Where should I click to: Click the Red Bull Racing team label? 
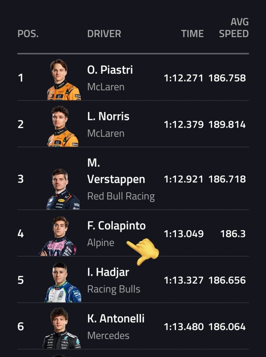point(121,196)
